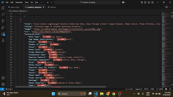
Task: Open the Copilot dropdown chevron
Action: pyautogui.click(x=125, y=3)
